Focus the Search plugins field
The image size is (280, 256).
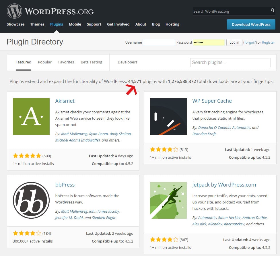click(230, 63)
